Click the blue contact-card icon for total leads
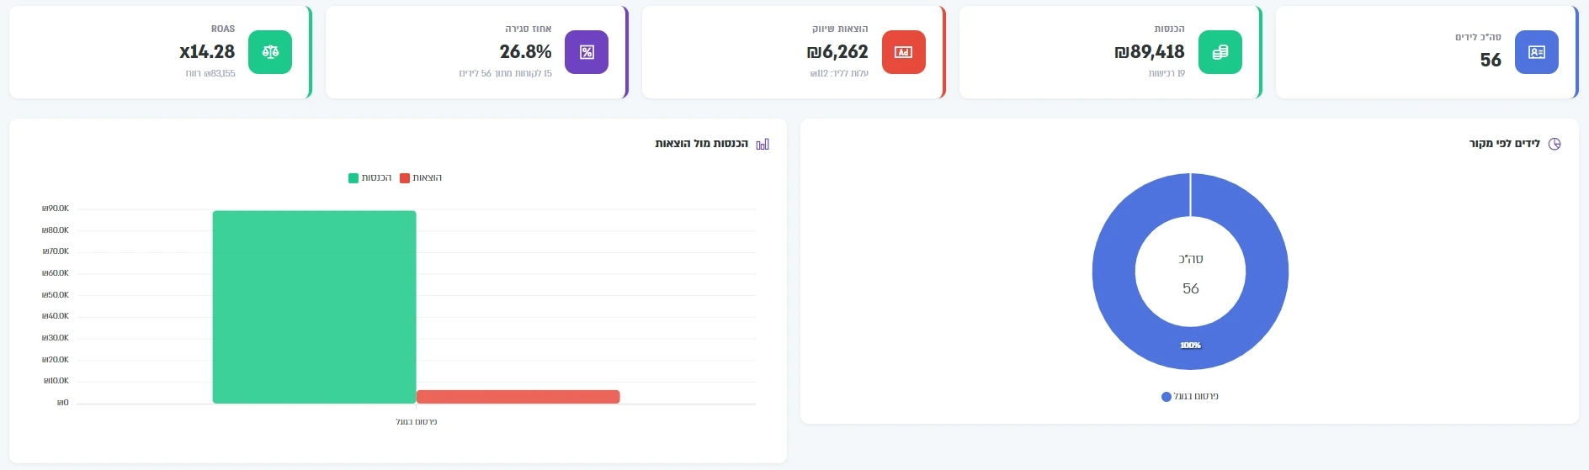This screenshot has width=1589, height=470. click(1536, 52)
